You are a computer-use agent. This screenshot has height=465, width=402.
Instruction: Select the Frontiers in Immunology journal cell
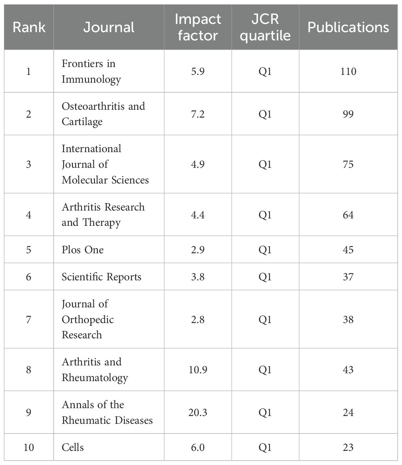click(x=91, y=71)
